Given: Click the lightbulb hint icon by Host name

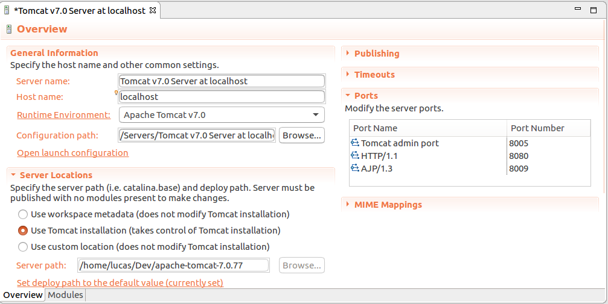Looking at the screenshot, I should click(x=116, y=93).
